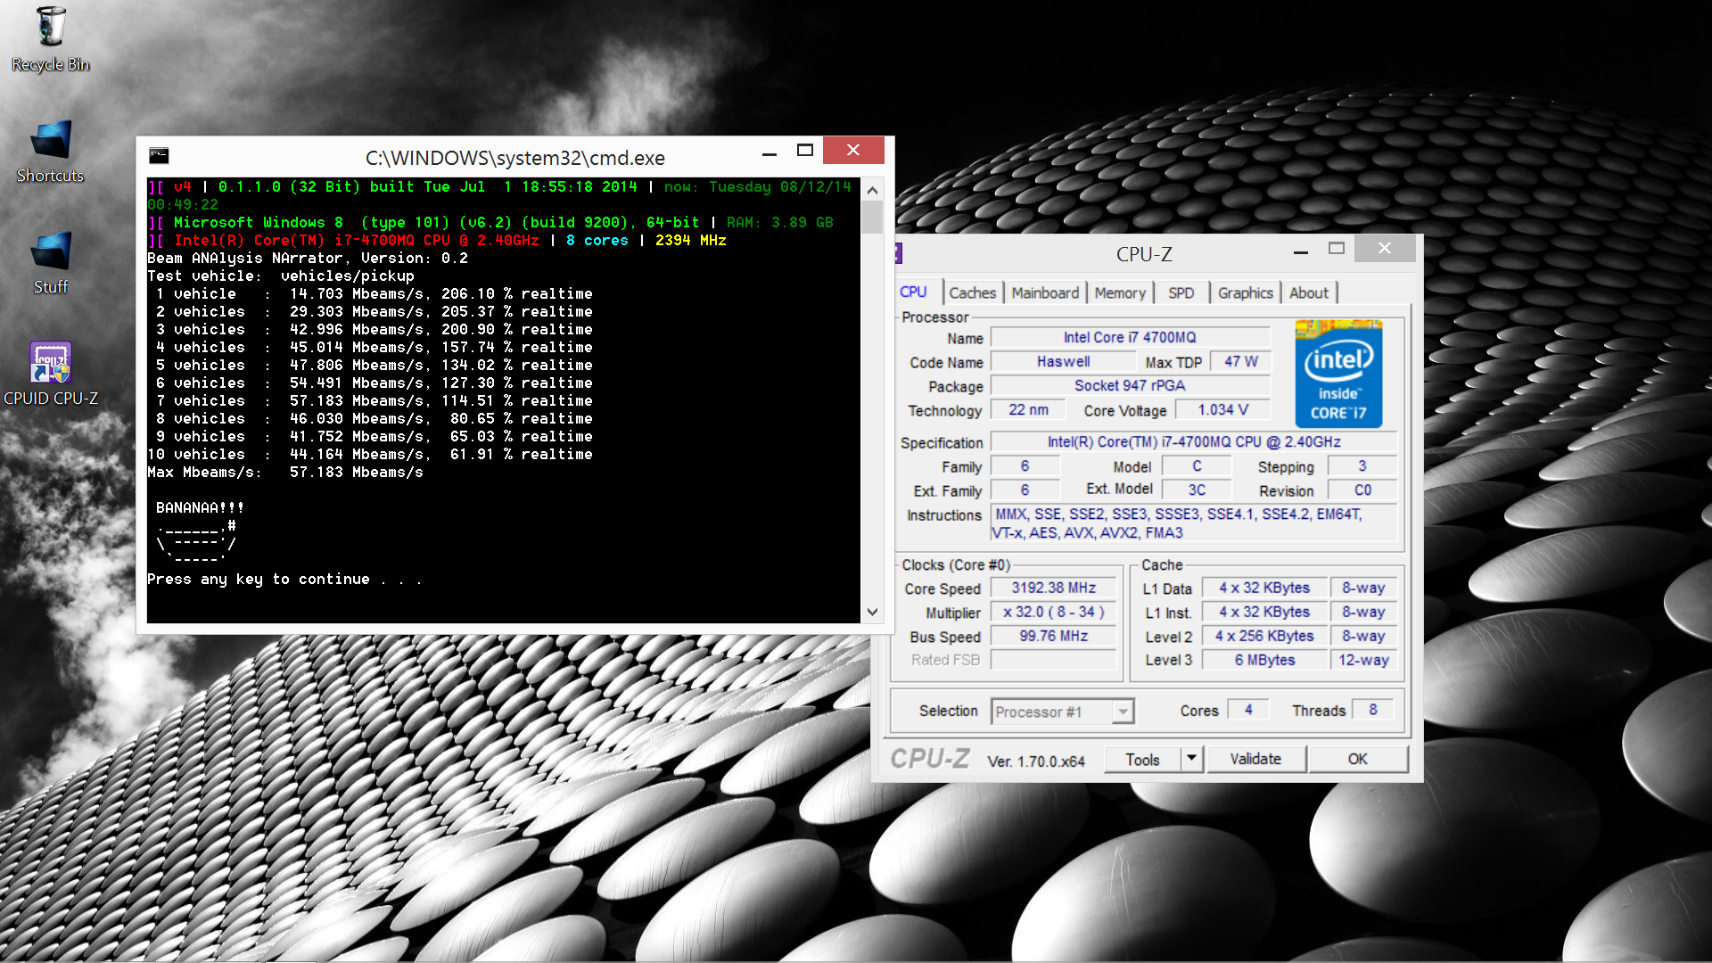Click the Revision value C0

click(x=1362, y=490)
